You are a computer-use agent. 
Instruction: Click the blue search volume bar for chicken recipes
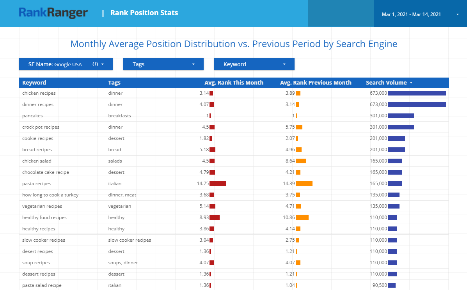[x=417, y=93]
